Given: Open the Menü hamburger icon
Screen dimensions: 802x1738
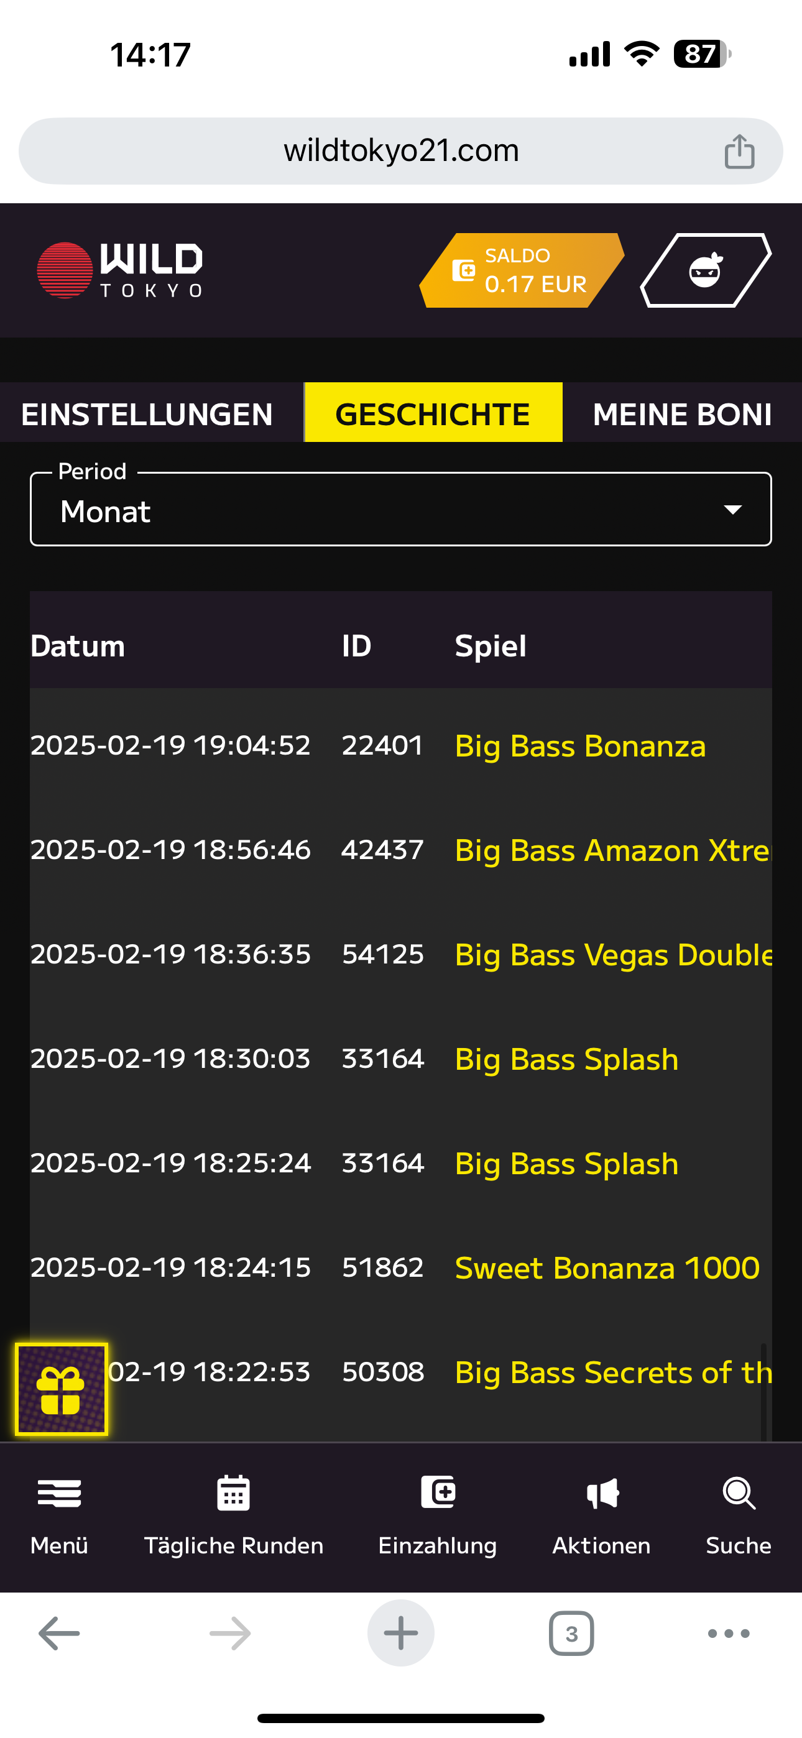Looking at the screenshot, I should 60,1493.
